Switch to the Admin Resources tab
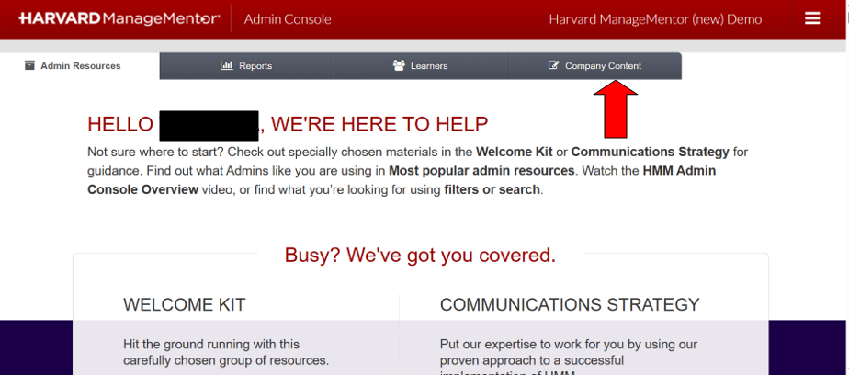Viewport: 849px width, 375px height. 80,66
